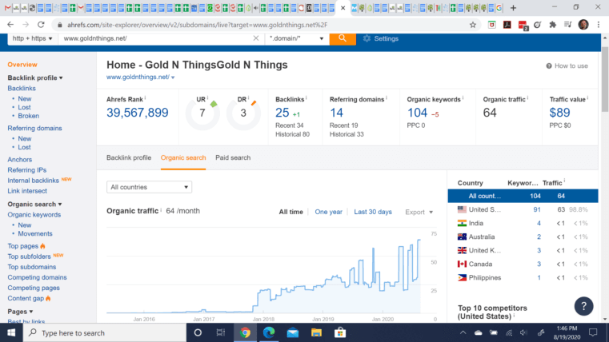Click the orange search magnifier button
The width and height of the screenshot is (609, 342).
click(343, 38)
